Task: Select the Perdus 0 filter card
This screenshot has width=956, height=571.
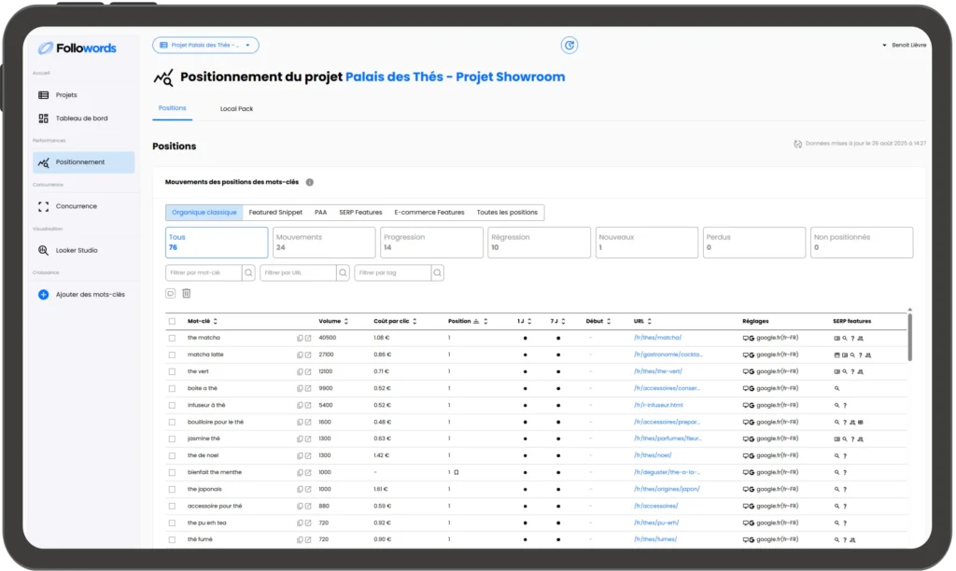Action: point(754,243)
